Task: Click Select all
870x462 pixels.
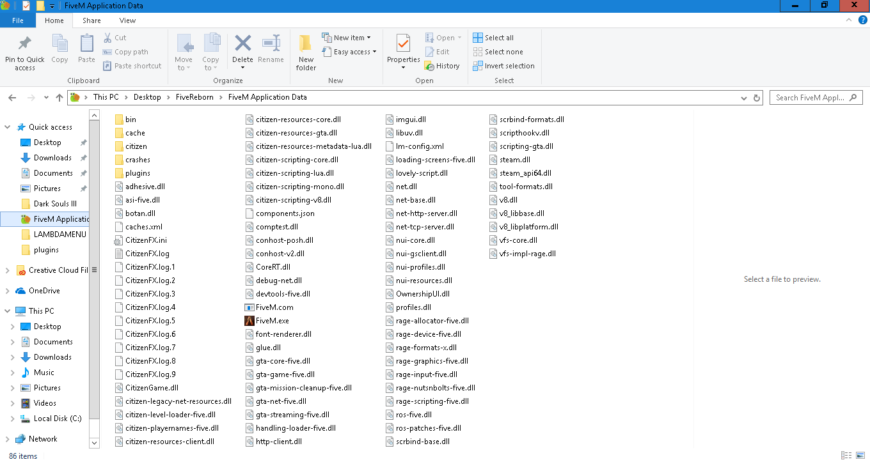Action: click(x=493, y=38)
